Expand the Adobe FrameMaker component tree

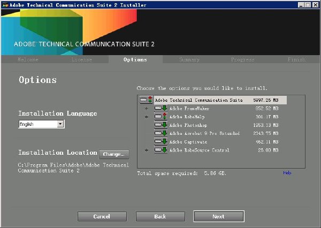tap(147, 108)
